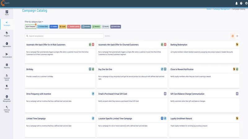The height and width of the screenshot is (139, 248).
Task: Open the help question mark icon
Action: (241, 3)
